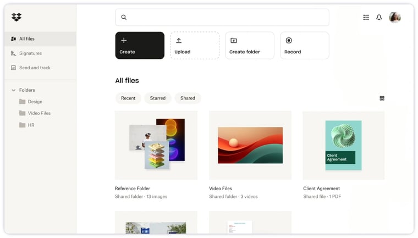Click the Dropbox logo icon

pos(16,18)
